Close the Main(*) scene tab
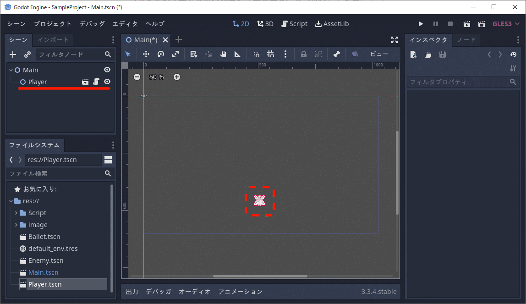Image resolution: width=526 pixels, height=304 pixels. (165, 40)
